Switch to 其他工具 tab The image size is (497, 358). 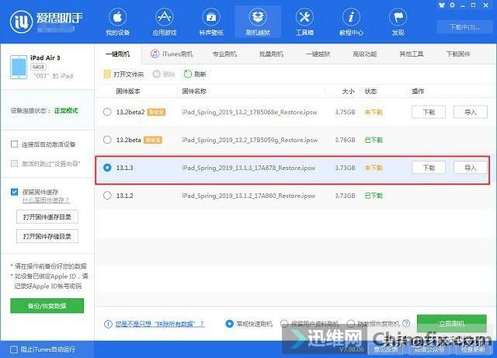[x=411, y=54]
